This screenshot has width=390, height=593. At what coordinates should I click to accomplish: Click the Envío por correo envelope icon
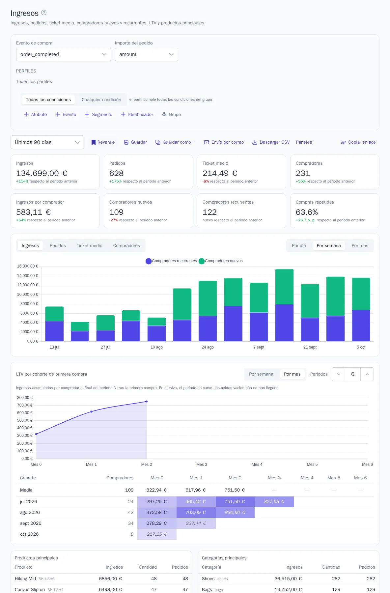point(207,142)
